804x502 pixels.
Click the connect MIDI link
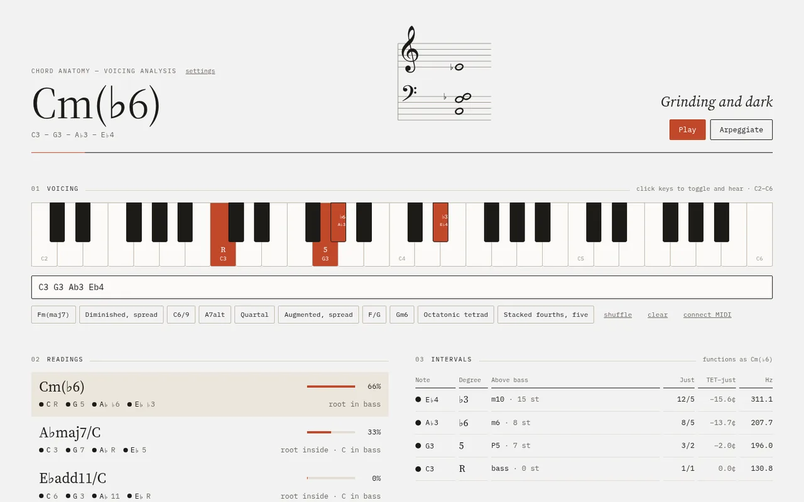pos(707,314)
